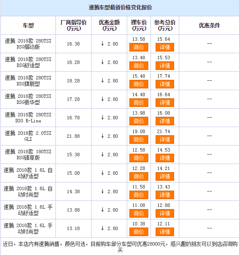Click the 厂商指导价 column header
This screenshot has width=239, height=255.
74,25
